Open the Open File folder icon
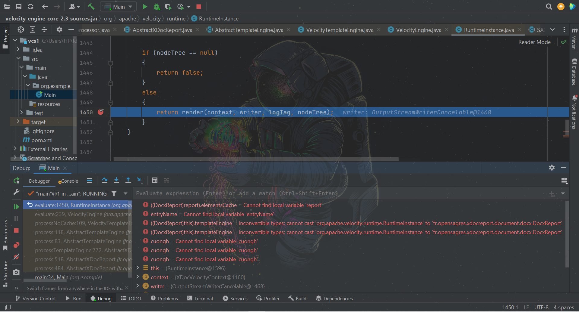 (7, 7)
